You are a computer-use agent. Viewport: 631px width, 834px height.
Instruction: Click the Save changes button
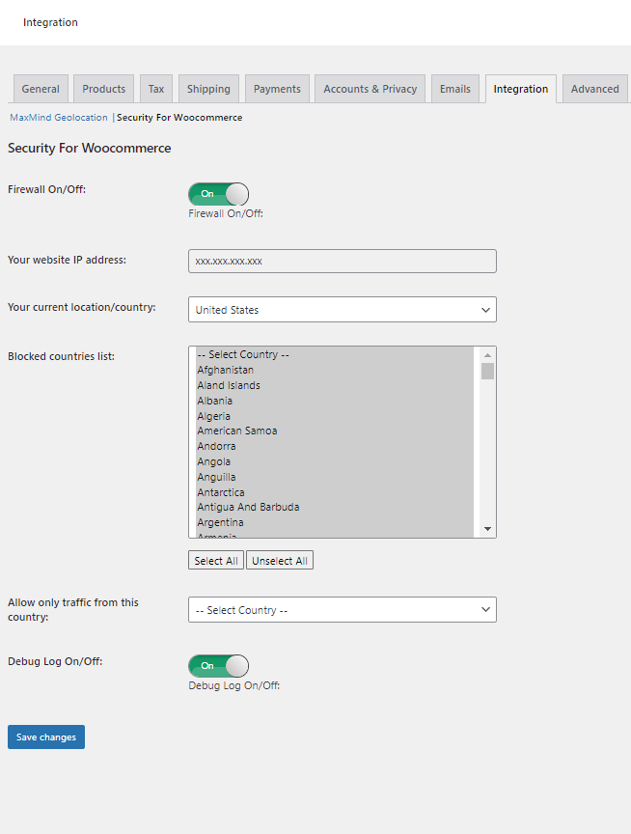tap(45, 737)
